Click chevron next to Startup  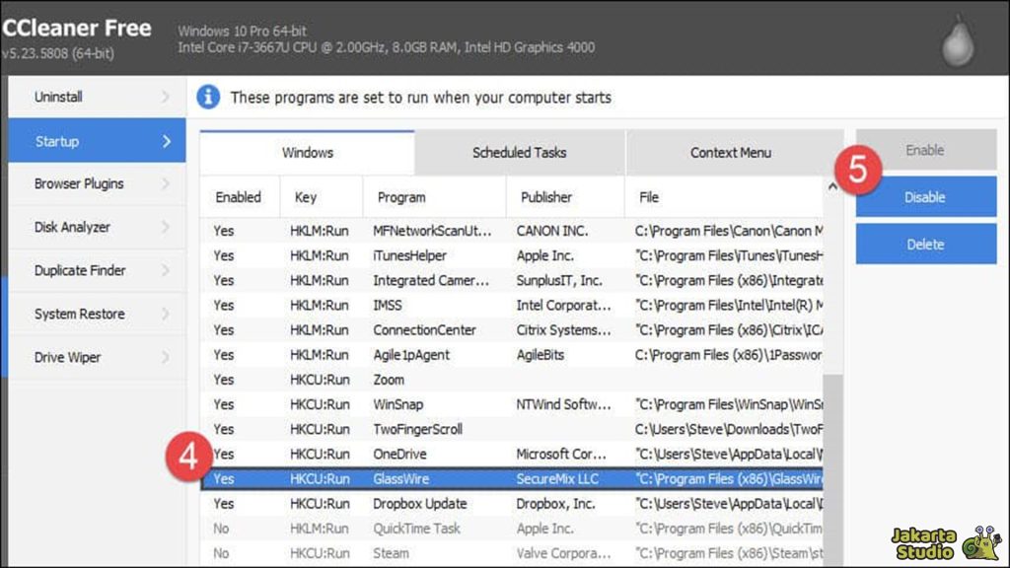click(x=166, y=141)
